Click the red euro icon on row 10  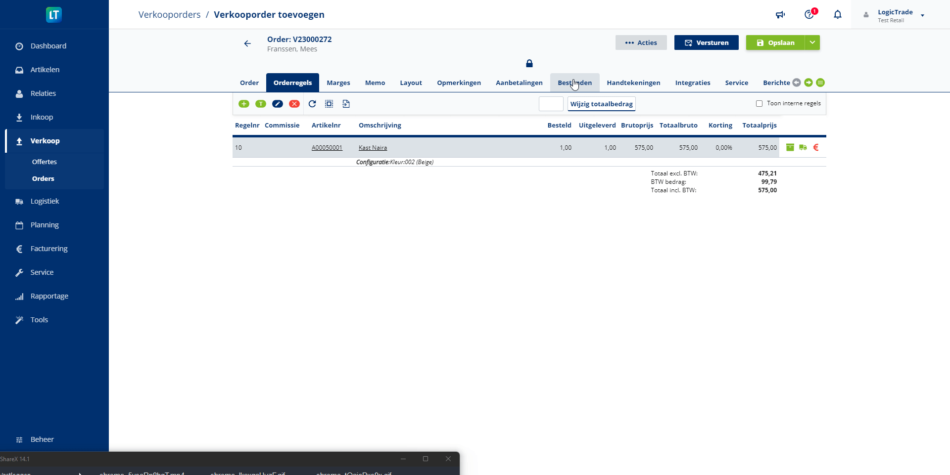(816, 147)
